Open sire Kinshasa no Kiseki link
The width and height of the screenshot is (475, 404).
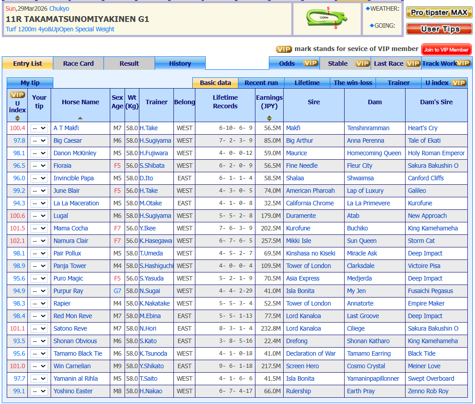(311, 253)
